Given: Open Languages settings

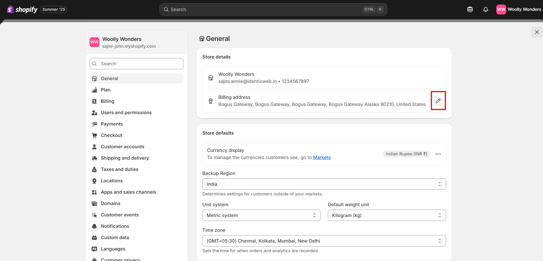Looking at the screenshot, I should pyautogui.click(x=137, y=249).
